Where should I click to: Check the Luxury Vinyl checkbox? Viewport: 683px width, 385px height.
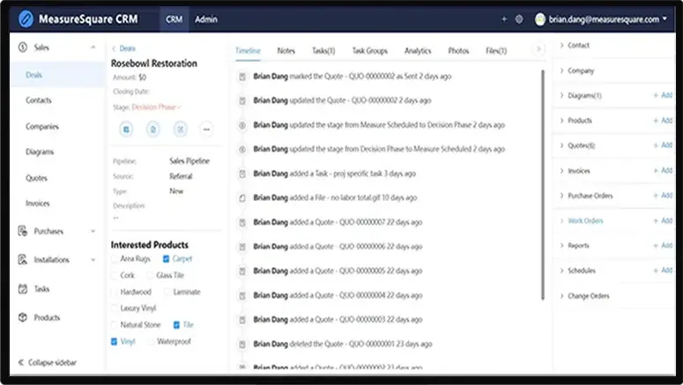pos(114,308)
